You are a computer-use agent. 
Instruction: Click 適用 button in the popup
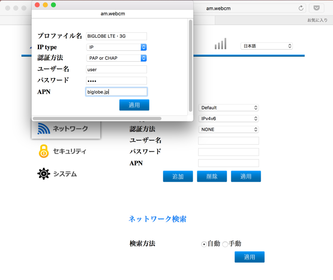134,105
